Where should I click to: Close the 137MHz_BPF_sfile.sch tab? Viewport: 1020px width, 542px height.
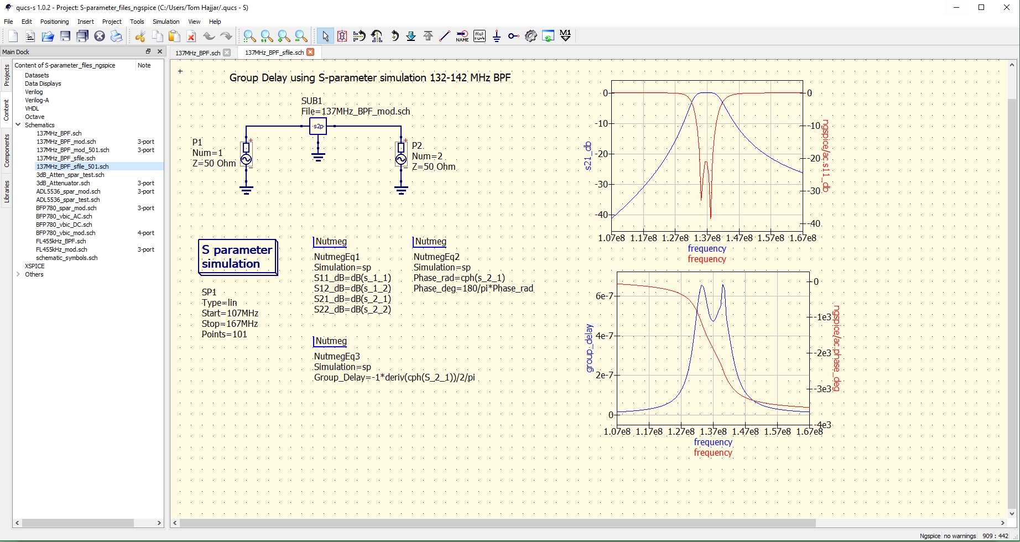[x=311, y=53]
